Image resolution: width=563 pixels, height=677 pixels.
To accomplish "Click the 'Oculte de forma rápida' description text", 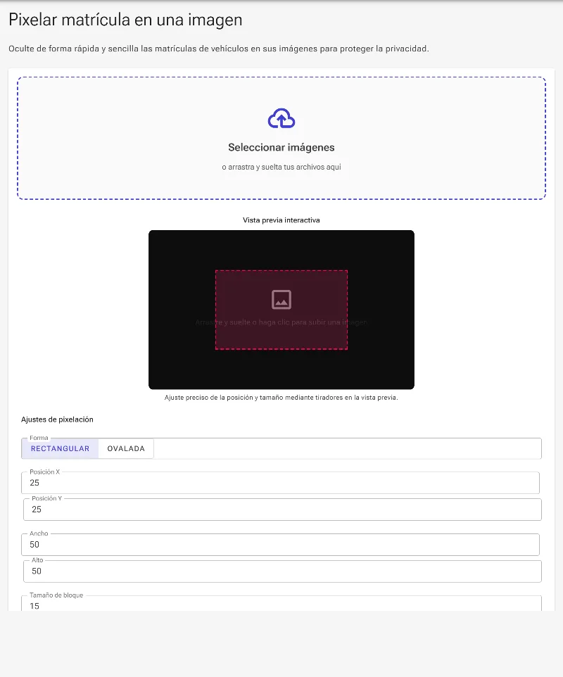I will coord(219,49).
